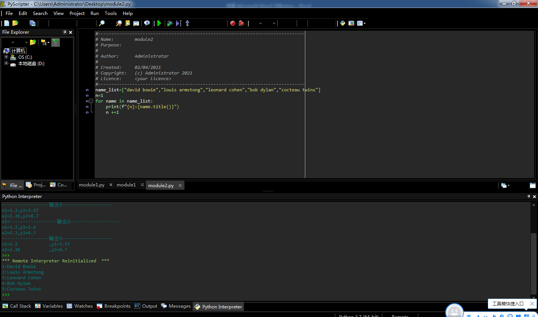The image size is (538, 317).
Task: Open the tab list dropdown beside editor tabs
Action: [505, 185]
